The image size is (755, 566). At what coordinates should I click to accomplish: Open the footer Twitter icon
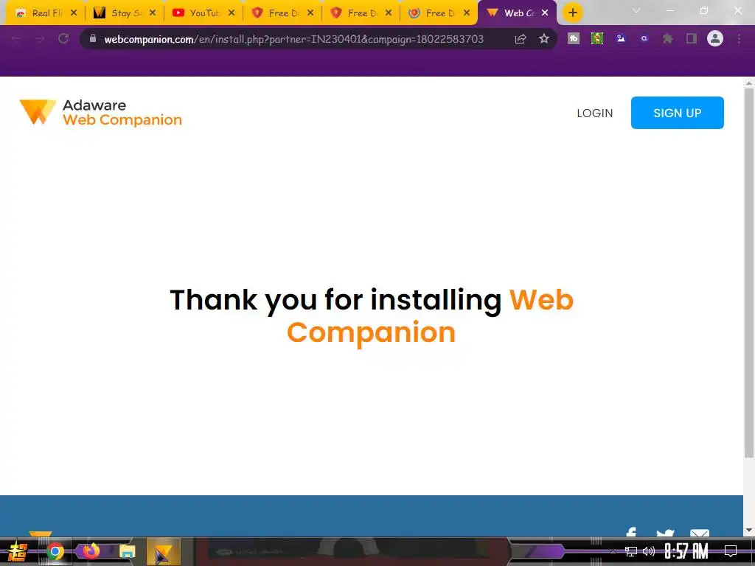pyautogui.click(x=665, y=533)
